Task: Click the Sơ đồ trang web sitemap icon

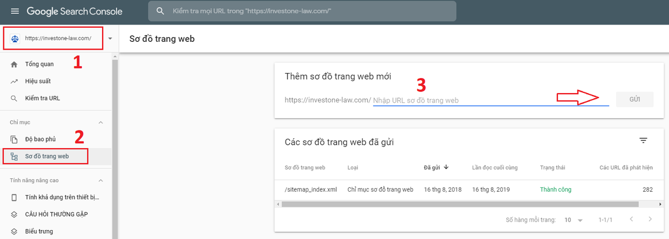Action: tap(14, 157)
